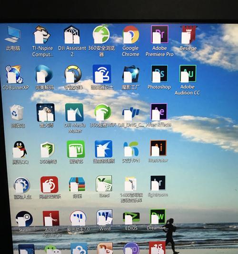238x254 pixels.
Task: Launch DJI Media Maker shortcut
Action: tap(74, 112)
